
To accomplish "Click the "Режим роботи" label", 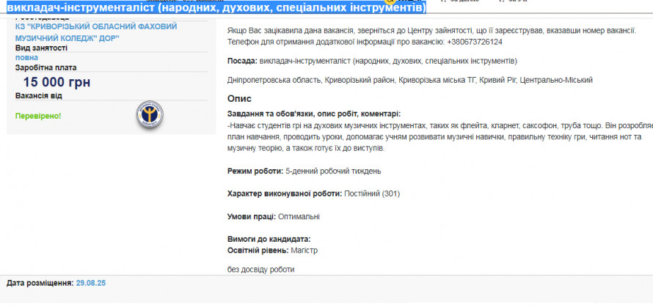I will (x=255, y=171).
